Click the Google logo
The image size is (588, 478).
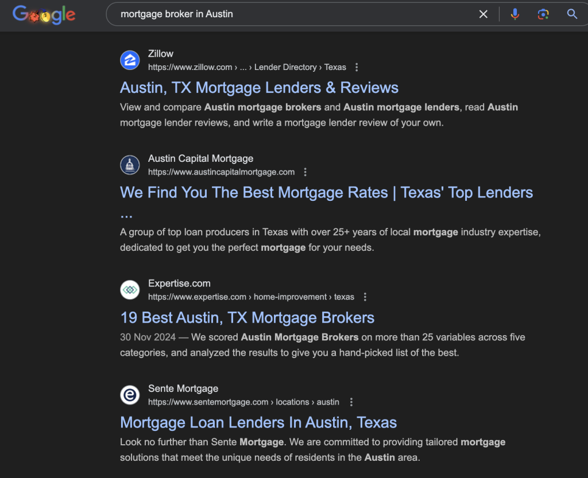click(x=44, y=15)
